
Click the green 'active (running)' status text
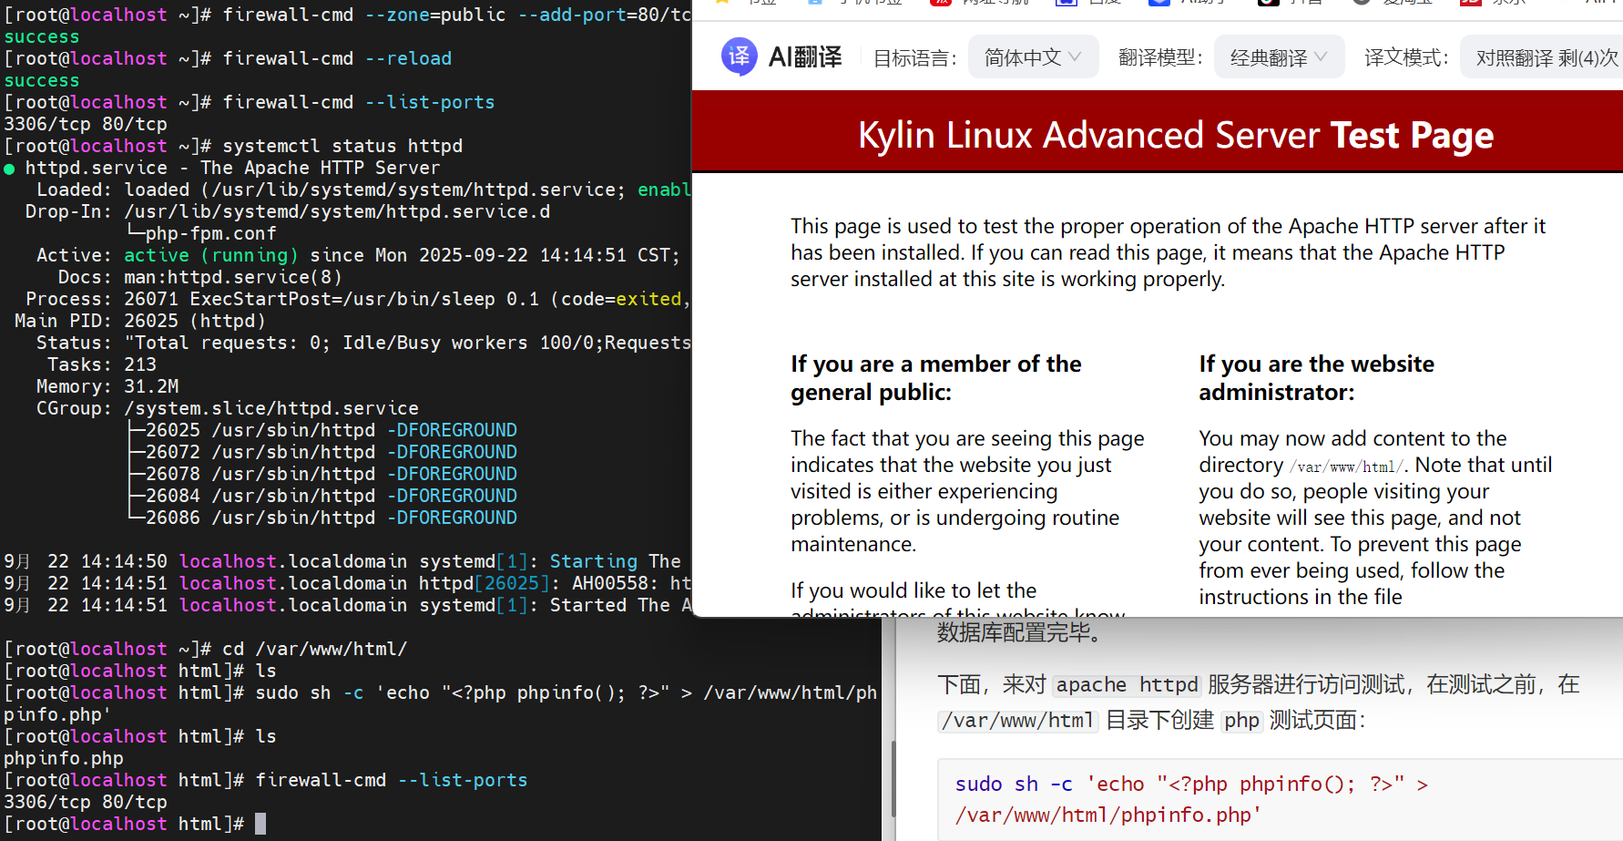211,255
